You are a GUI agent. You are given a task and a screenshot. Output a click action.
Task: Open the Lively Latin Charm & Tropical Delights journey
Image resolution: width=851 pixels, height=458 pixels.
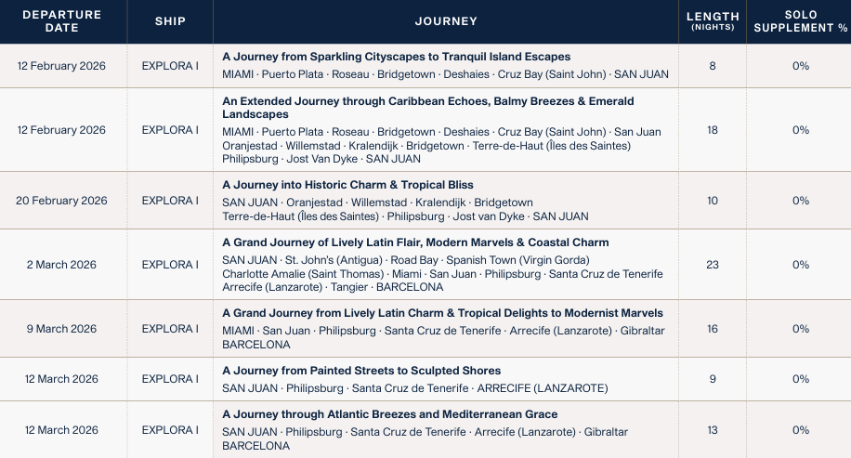tap(442, 313)
